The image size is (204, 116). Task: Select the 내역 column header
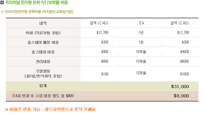click(x=43, y=23)
